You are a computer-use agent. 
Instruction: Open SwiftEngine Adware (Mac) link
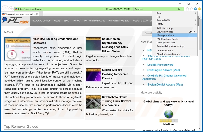coord(163,70)
